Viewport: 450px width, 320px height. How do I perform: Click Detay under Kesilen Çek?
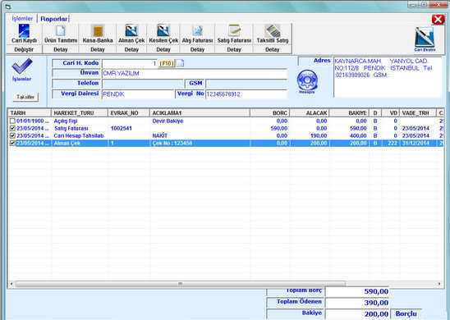point(163,49)
